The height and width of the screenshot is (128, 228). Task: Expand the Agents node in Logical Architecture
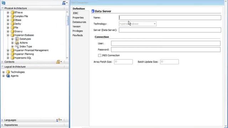point(4,76)
